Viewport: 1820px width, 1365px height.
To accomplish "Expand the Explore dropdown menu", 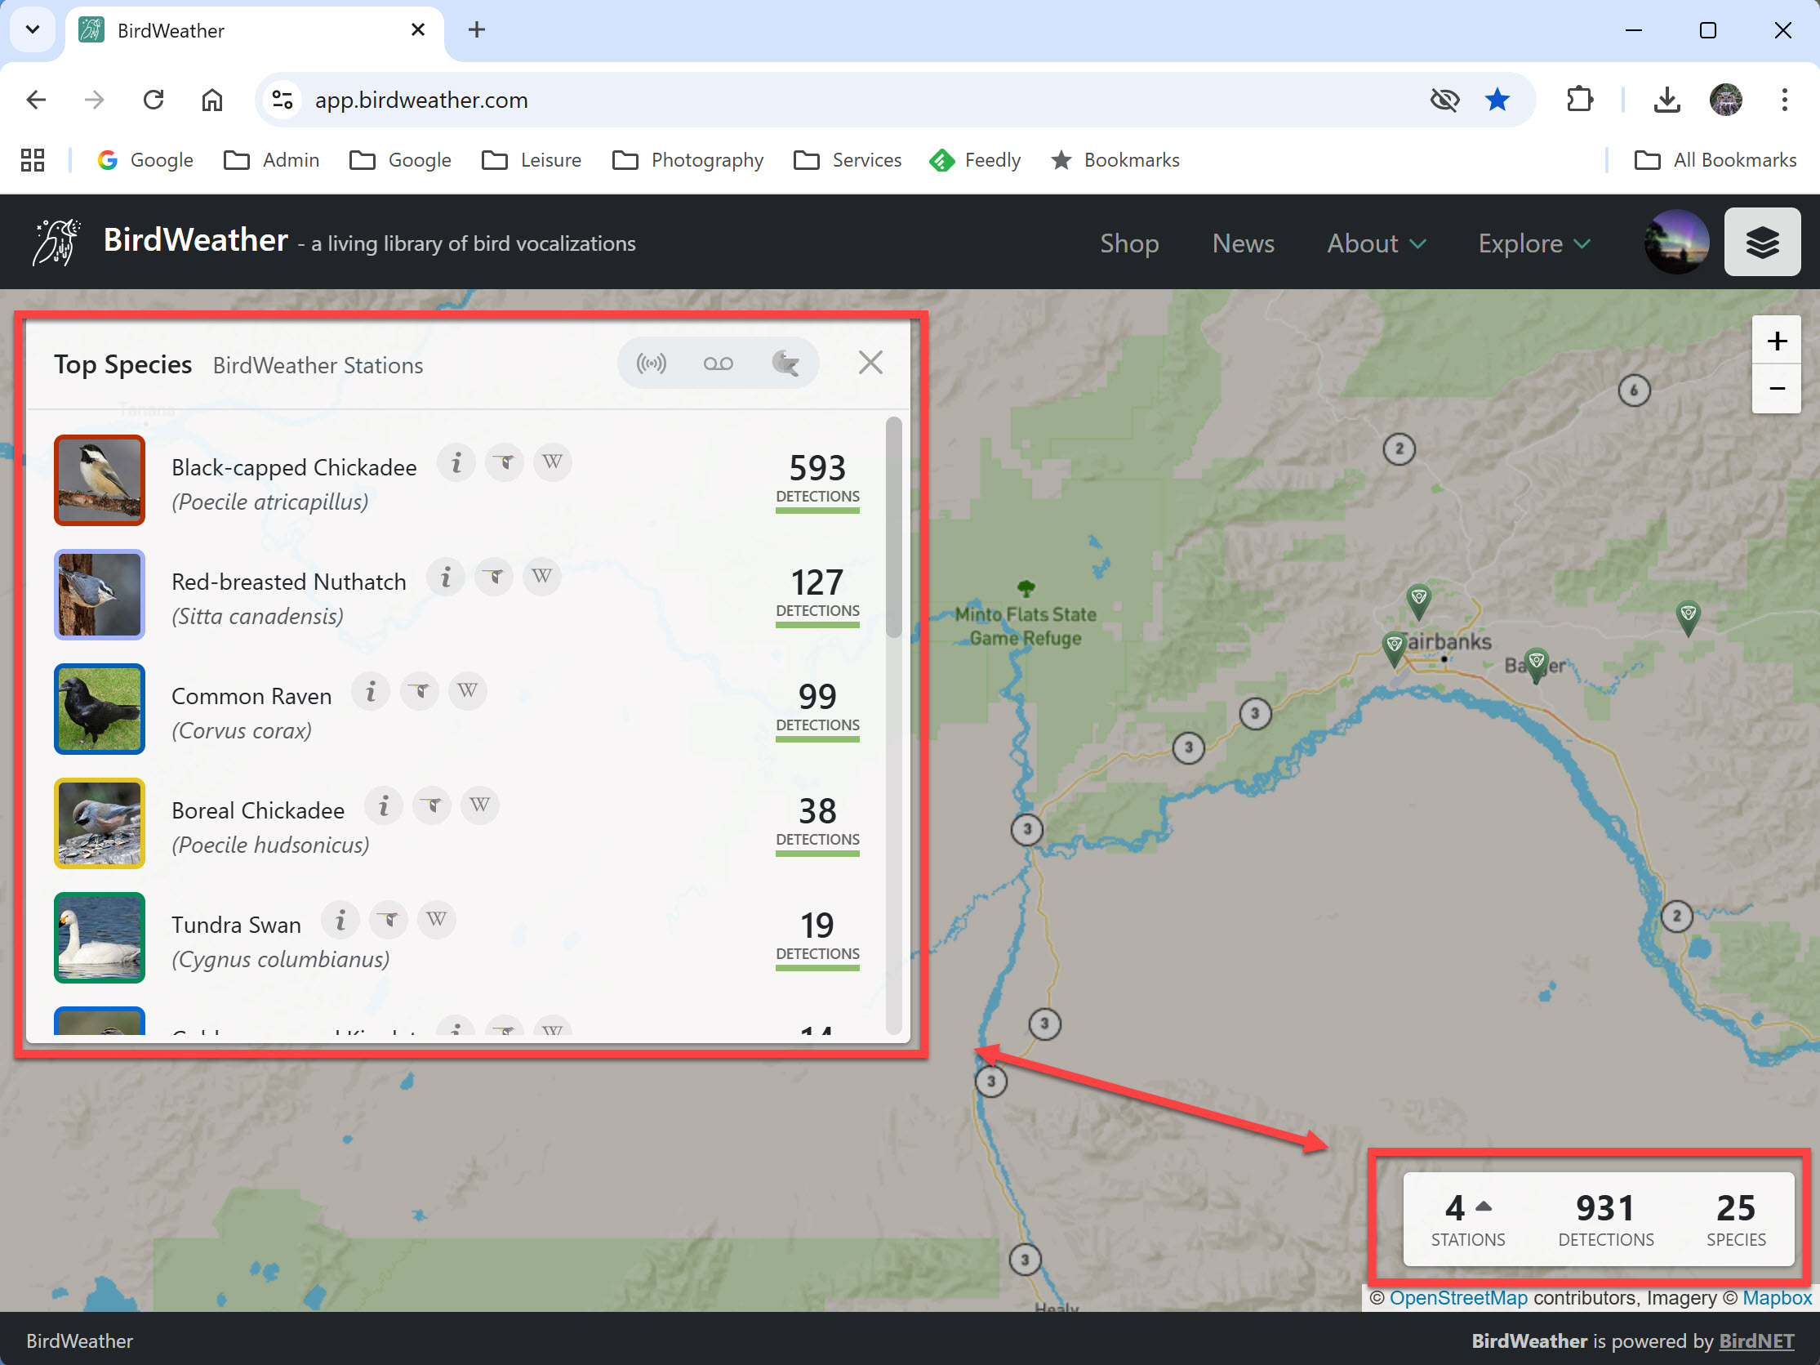I will tap(1533, 243).
